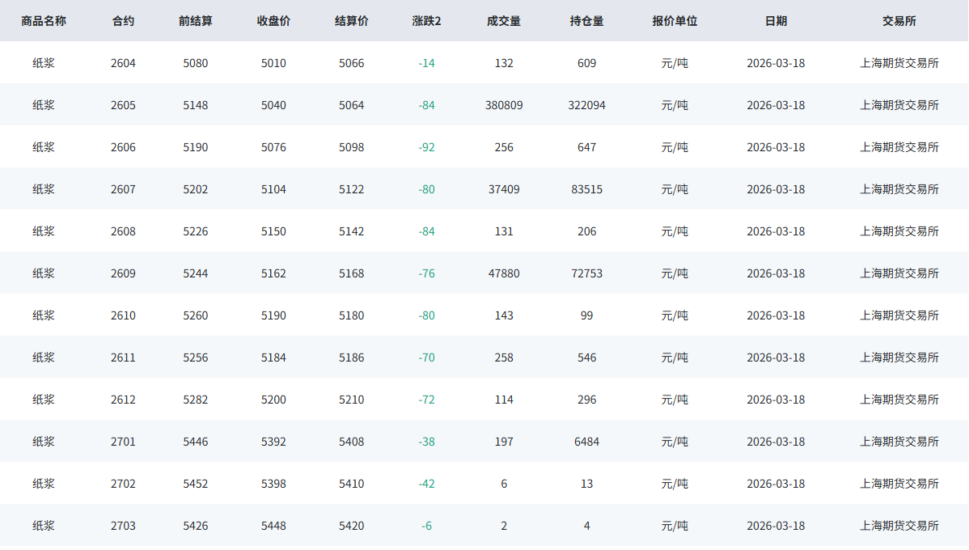Select 上海期货交易所 in the 2612 row

click(899, 400)
